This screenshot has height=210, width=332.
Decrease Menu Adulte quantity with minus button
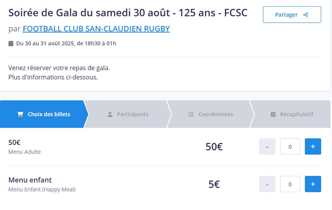(267, 146)
